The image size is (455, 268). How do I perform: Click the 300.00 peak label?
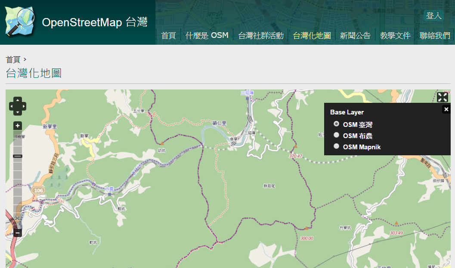click(x=307, y=238)
